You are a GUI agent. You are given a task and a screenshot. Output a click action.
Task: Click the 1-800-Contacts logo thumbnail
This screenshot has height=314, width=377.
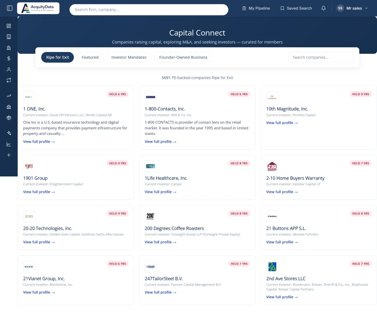pyautogui.click(x=151, y=97)
